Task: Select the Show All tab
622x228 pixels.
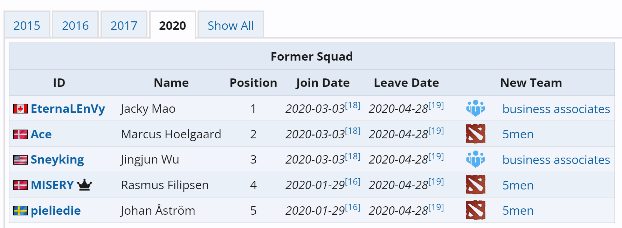Action: click(x=230, y=26)
